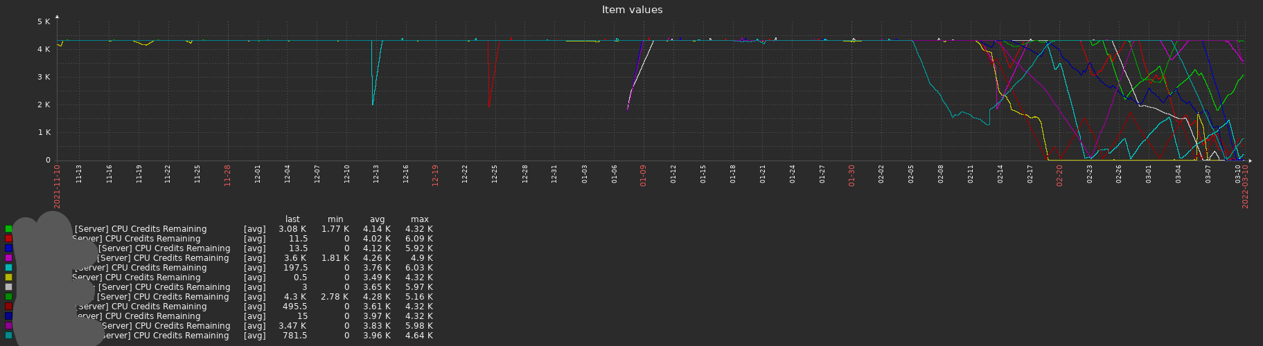Click the avg value 3.76 K

(377, 268)
